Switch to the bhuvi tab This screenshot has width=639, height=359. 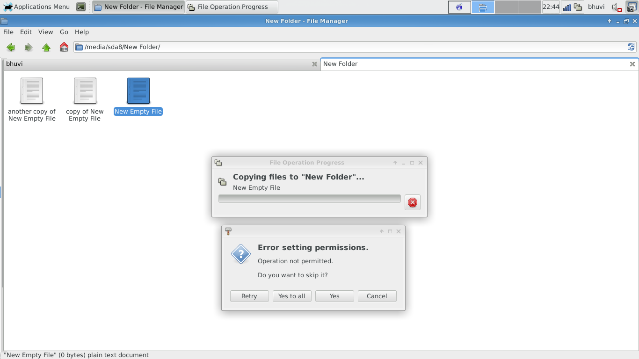(15, 64)
